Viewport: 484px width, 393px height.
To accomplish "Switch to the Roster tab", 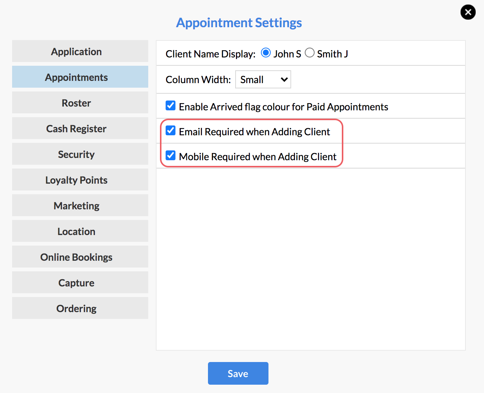I will [x=80, y=102].
